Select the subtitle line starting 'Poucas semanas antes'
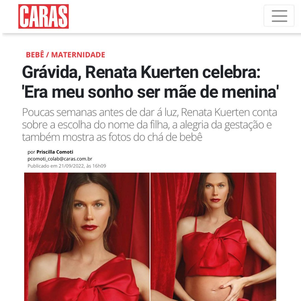 pos(150,112)
